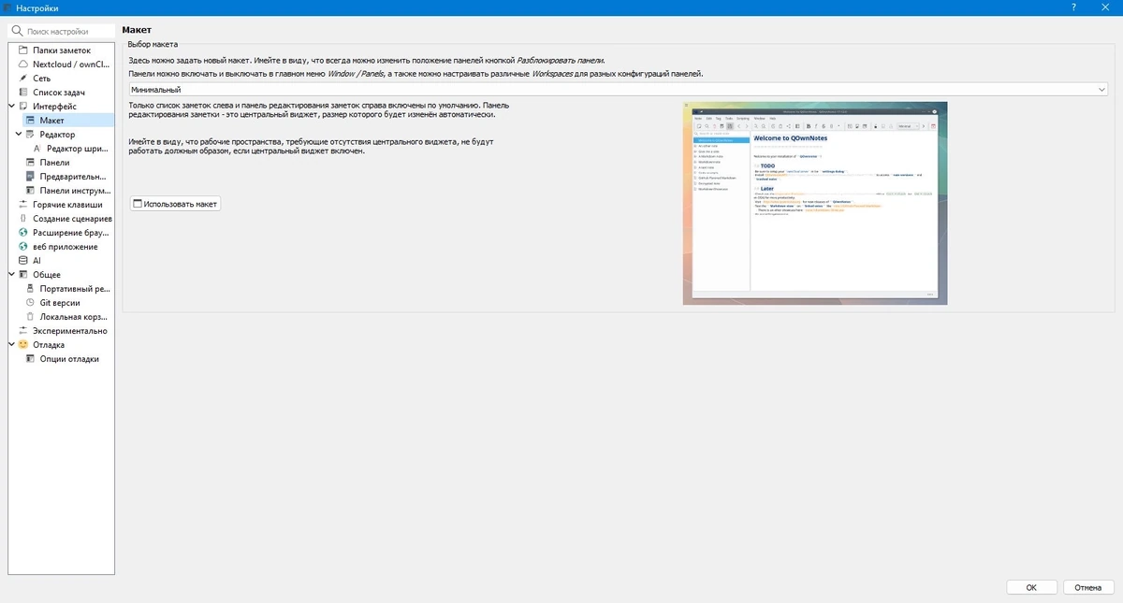Open Горячие клавиши shortcuts settings
This screenshot has height=603, width=1123.
(x=66, y=204)
